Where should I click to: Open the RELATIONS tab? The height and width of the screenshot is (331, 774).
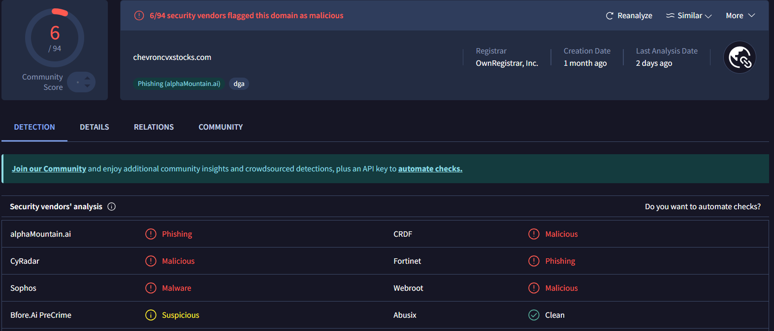point(154,127)
